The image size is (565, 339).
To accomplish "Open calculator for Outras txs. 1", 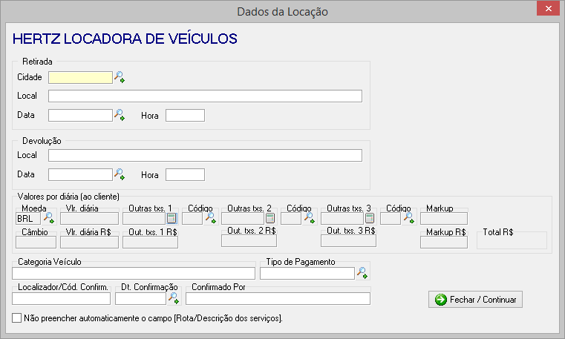I will click(172, 218).
